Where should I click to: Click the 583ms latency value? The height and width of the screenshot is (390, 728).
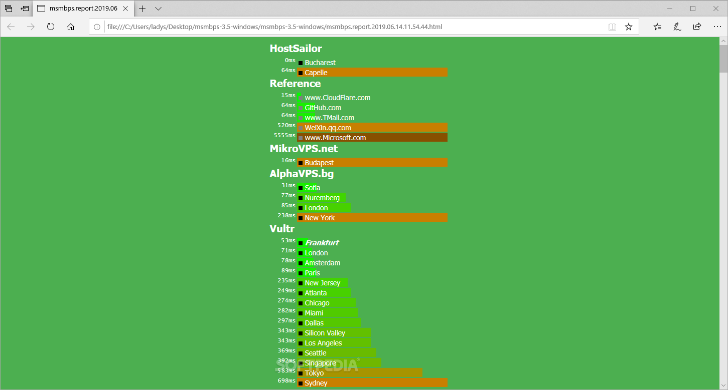[286, 370]
